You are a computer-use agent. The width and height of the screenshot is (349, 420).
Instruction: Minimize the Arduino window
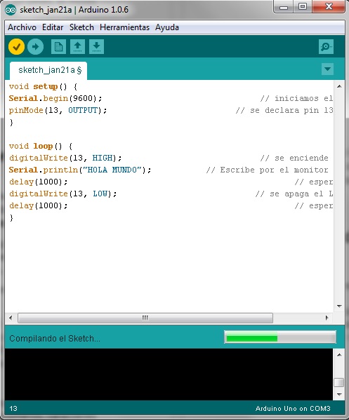[284, 7]
